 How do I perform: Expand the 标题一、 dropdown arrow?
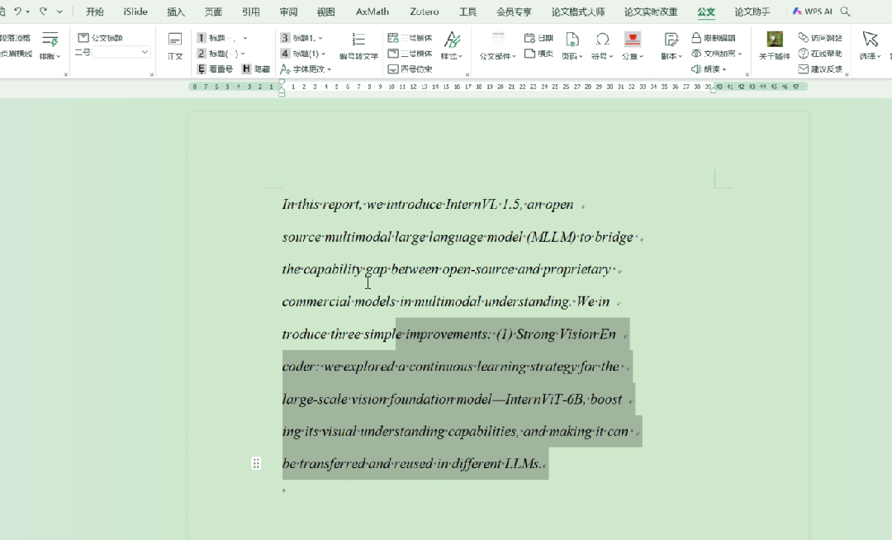(x=245, y=38)
